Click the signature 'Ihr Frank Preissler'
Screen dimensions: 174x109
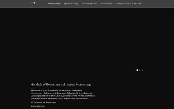tap(38, 106)
